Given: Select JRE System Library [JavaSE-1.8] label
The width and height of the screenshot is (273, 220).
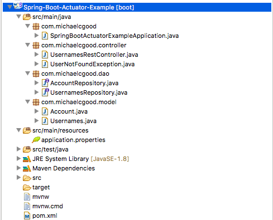Looking at the screenshot, I should pos(80,159).
